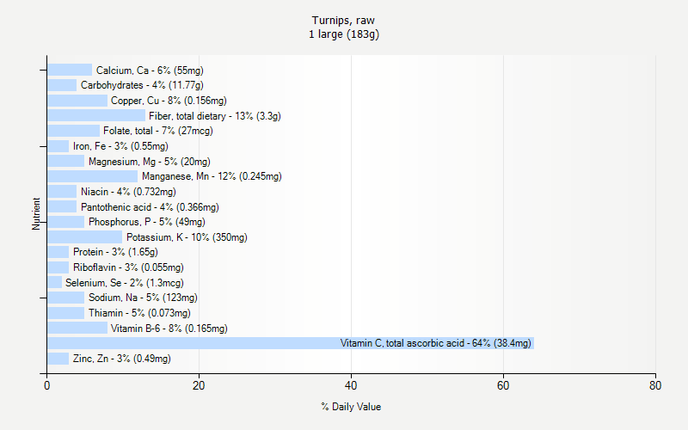Click the Magnesium, Mg label
This screenshot has width=688, height=430.
coord(149,162)
